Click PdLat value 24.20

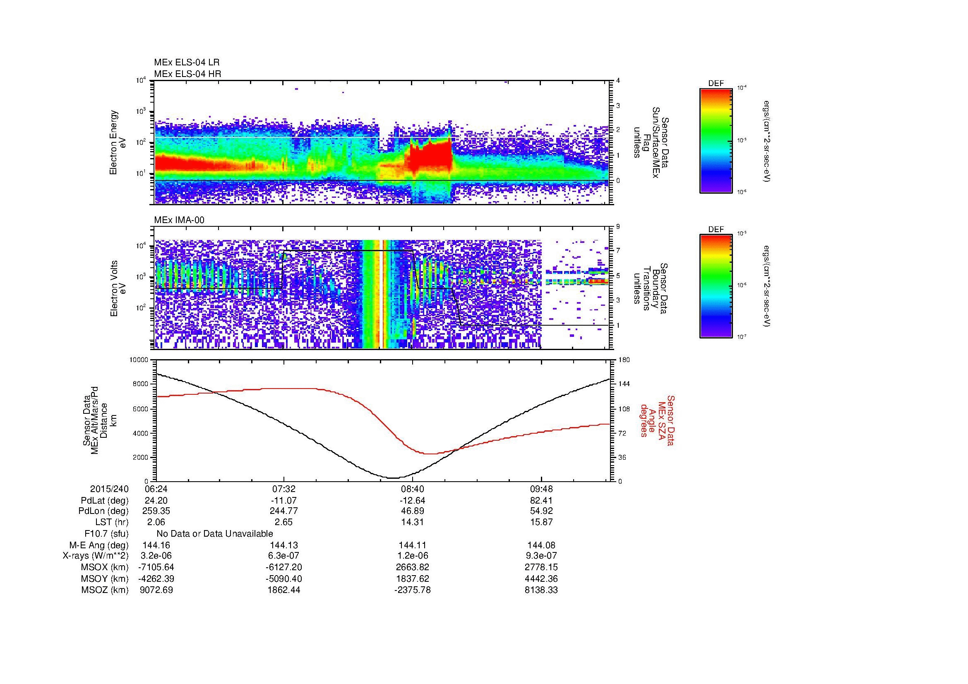pos(156,501)
